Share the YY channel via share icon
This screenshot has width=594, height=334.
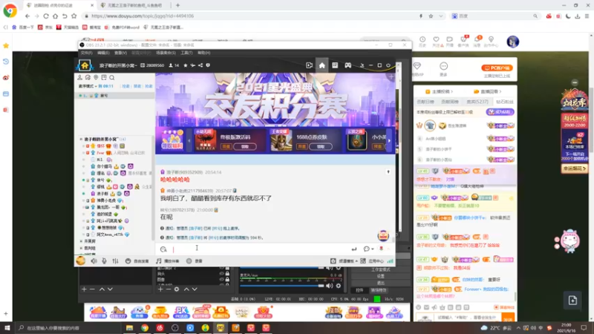pos(200,65)
